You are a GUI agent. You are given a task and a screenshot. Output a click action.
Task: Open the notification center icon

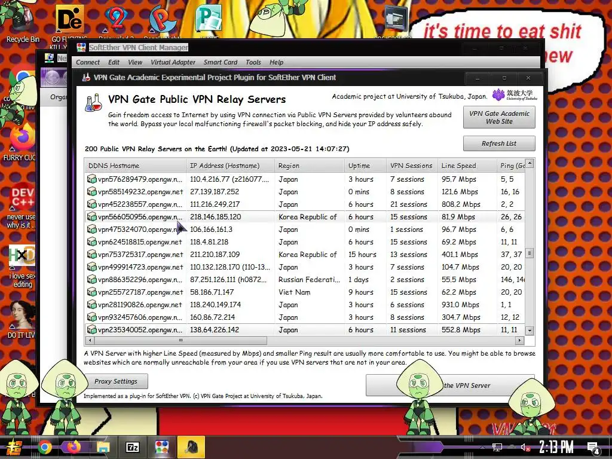tap(593, 448)
